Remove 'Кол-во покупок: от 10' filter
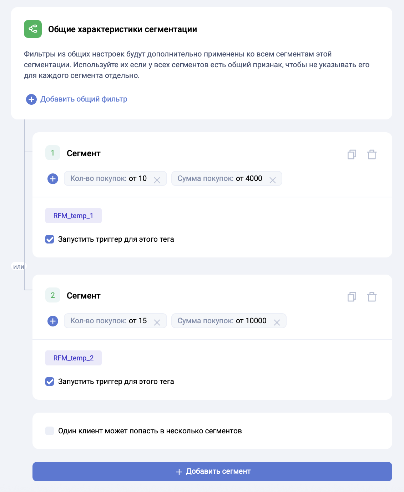Image resolution: width=404 pixels, height=492 pixels. coord(157,180)
